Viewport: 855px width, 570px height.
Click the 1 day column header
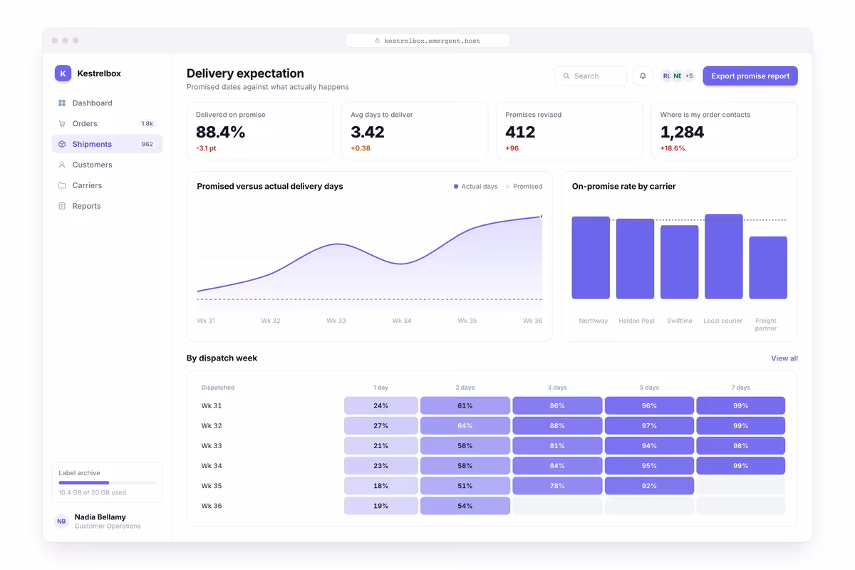coord(381,388)
